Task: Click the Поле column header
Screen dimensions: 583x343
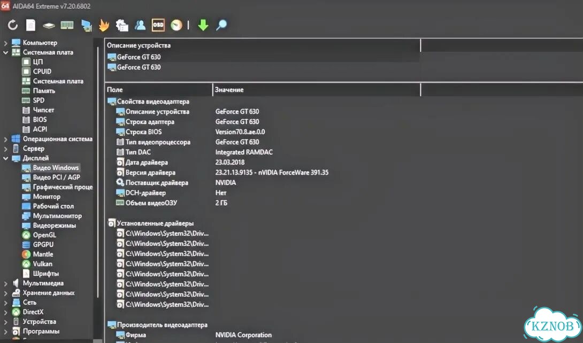Action: (x=159, y=89)
